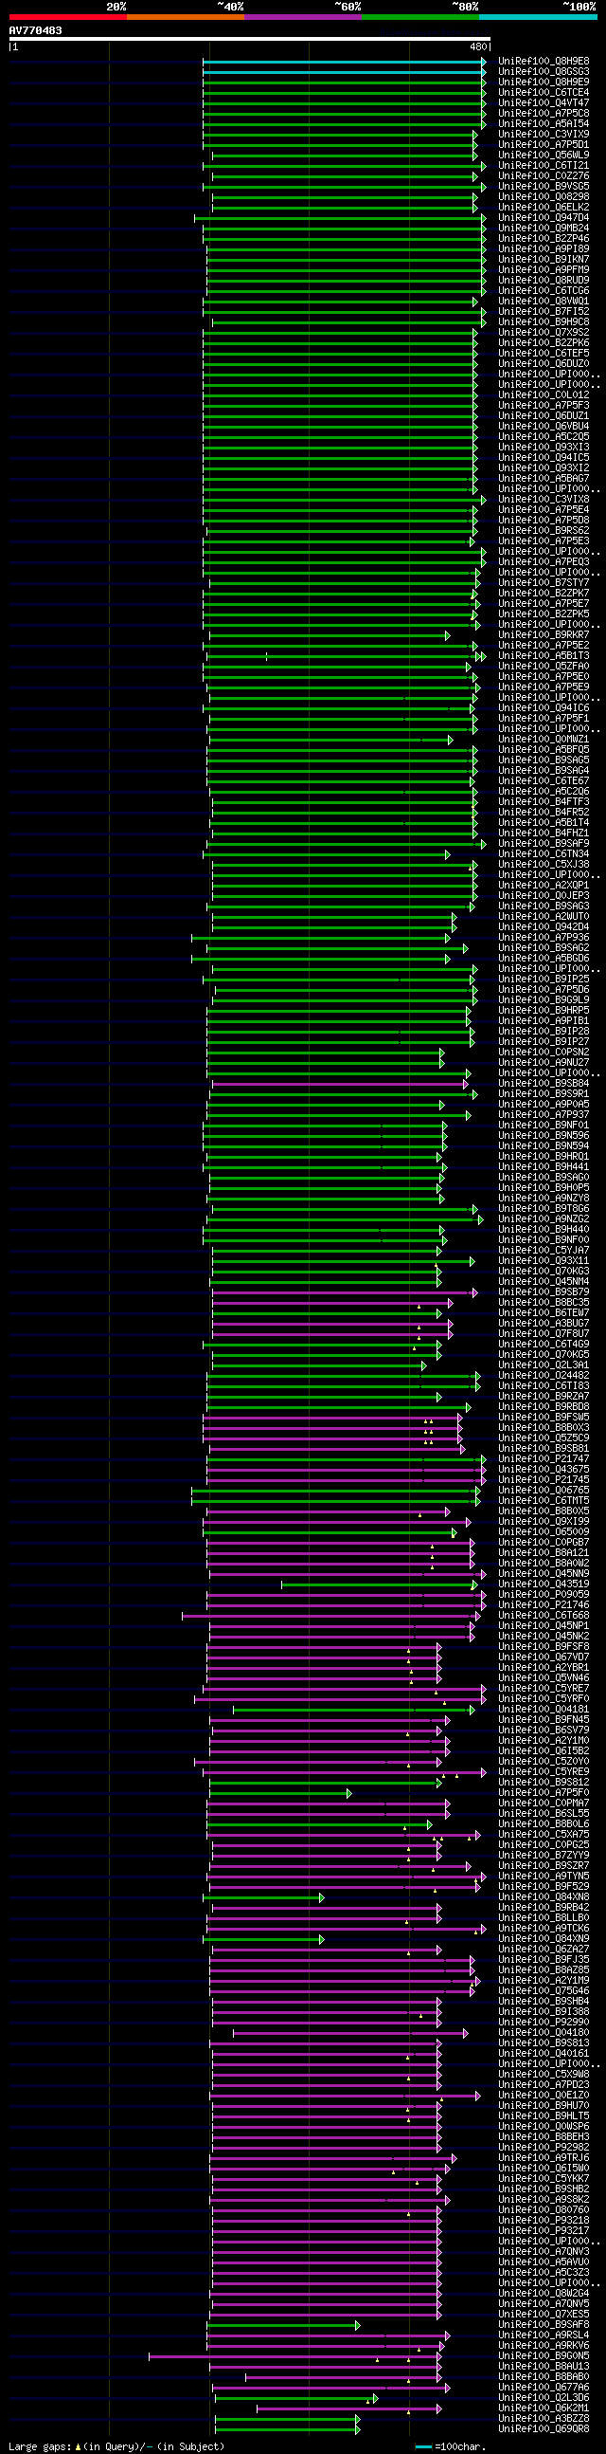Select hit UniRef100_Q6VBU4
606x2454 pixels.
pyautogui.click(x=544, y=427)
